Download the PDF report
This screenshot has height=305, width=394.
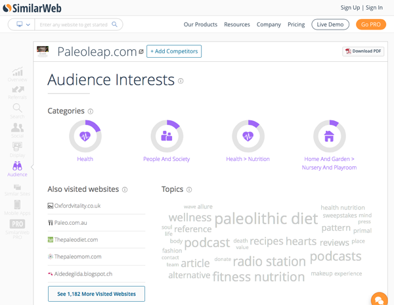(x=363, y=51)
